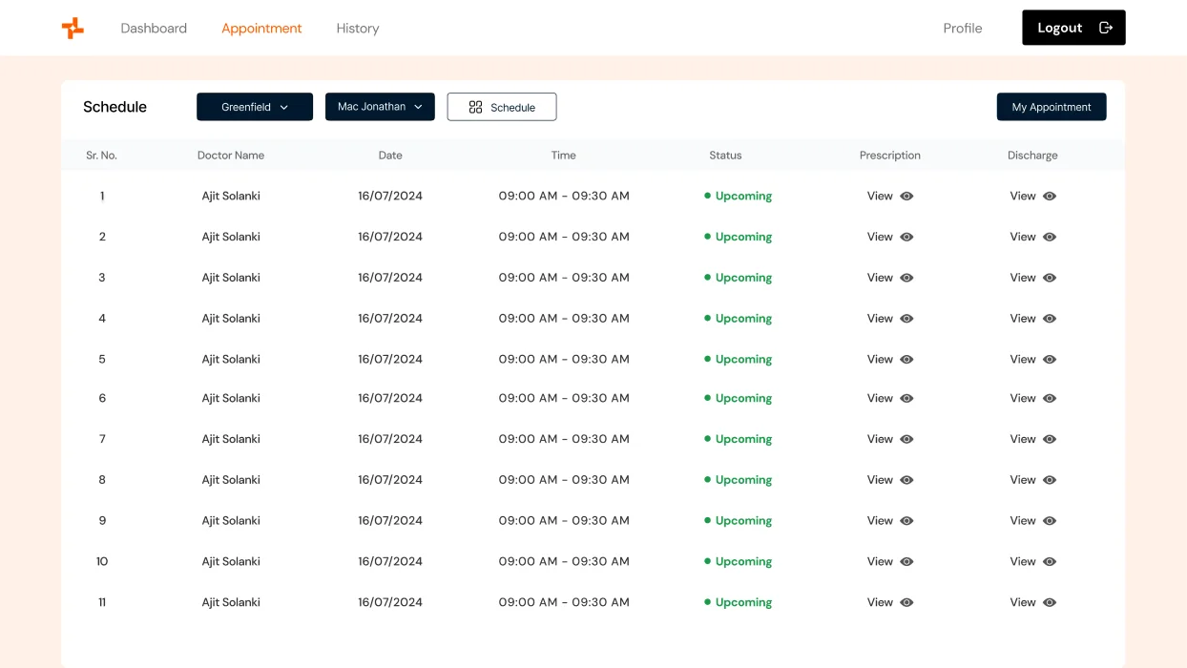Screen dimensions: 1187x668
Task: Click discharge eye icon in row 11
Action: coord(1050,602)
